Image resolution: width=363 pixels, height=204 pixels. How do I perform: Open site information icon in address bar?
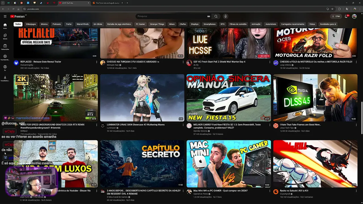pos(24,9)
